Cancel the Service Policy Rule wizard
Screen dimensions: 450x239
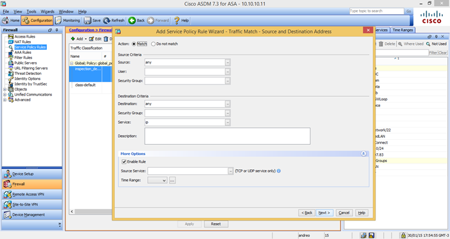pos(344,213)
